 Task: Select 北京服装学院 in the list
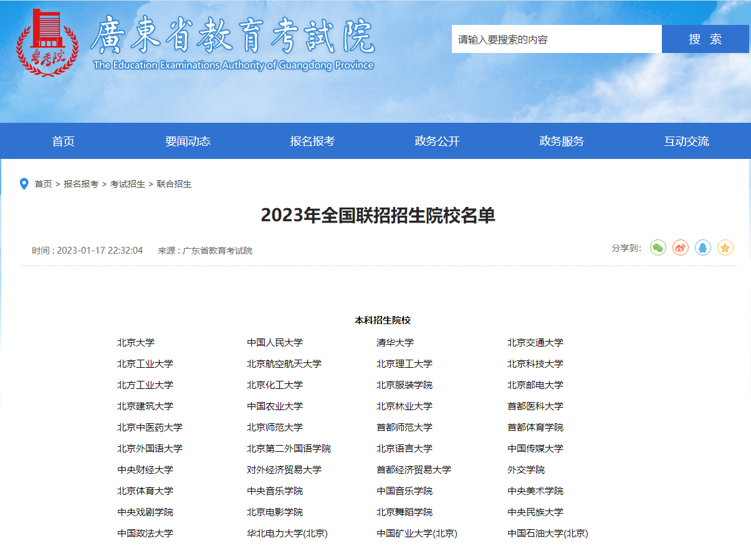tap(404, 385)
